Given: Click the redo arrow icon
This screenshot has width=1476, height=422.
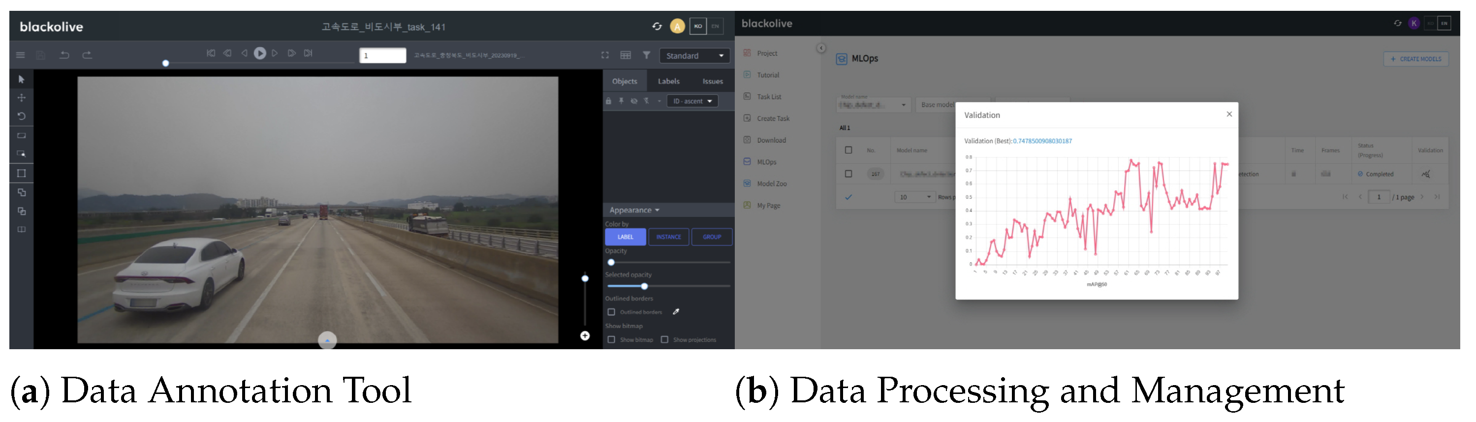Looking at the screenshot, I should (x=87, y=55).
